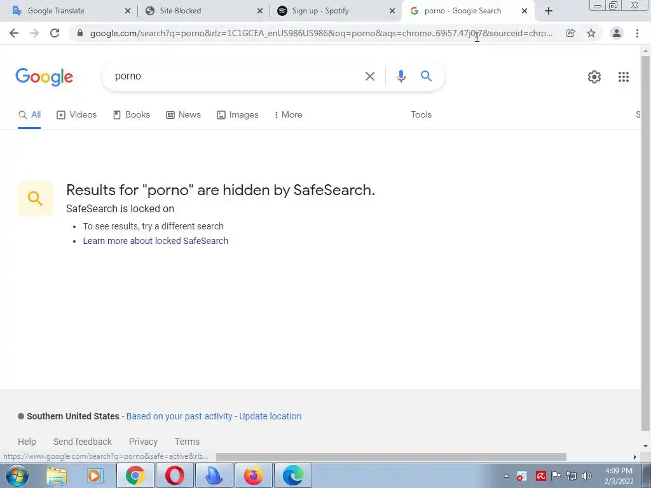Viewport: 651px width, 488px height.
Task: Open the Google apps grid
Action: tap(623, 77)
